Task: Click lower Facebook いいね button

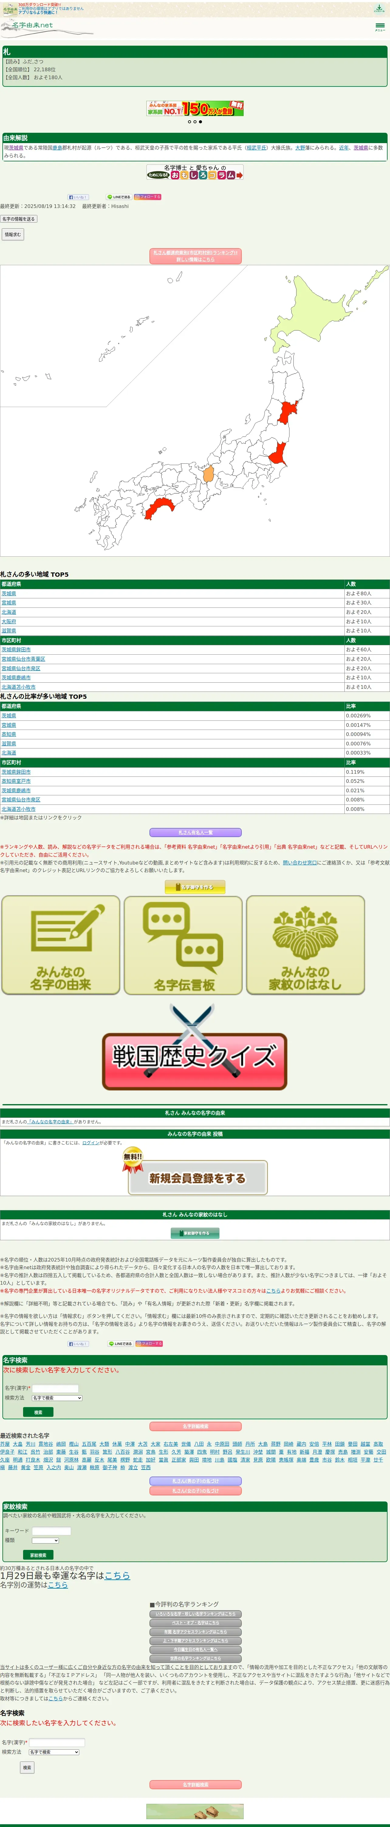Action: click(x=78, y=1344)
